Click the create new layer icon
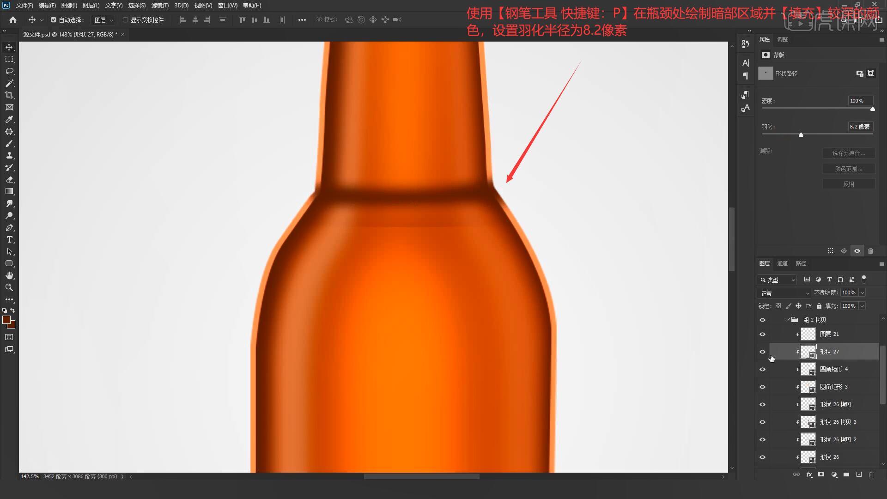 pyautogui.click(x=859, y=475)
